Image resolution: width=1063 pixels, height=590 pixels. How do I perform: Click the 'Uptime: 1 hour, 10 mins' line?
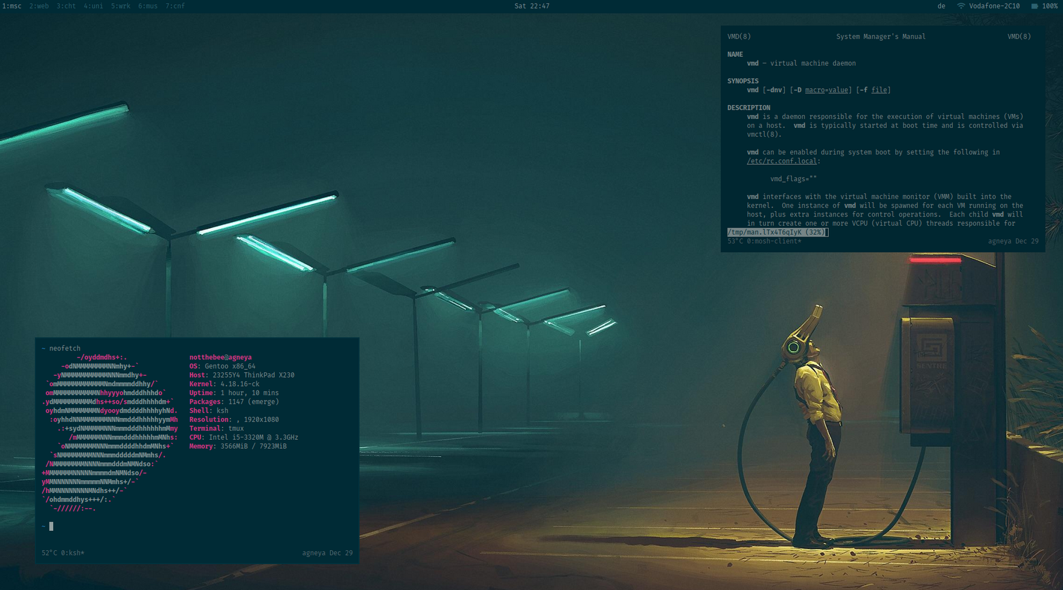234,393
